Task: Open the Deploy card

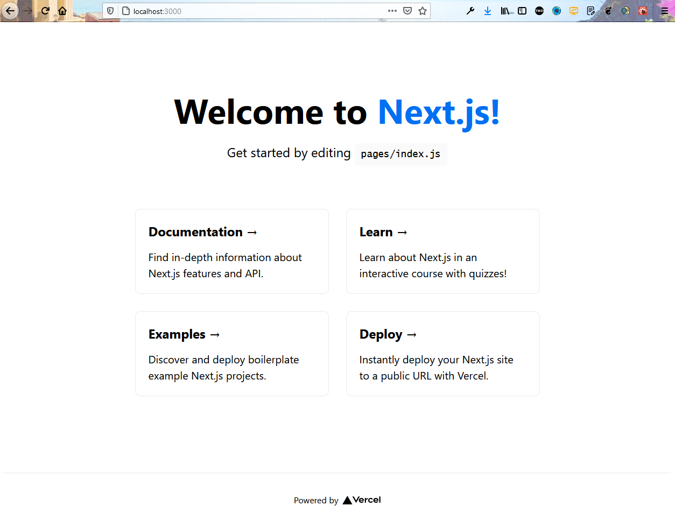Action: (443, 354)
